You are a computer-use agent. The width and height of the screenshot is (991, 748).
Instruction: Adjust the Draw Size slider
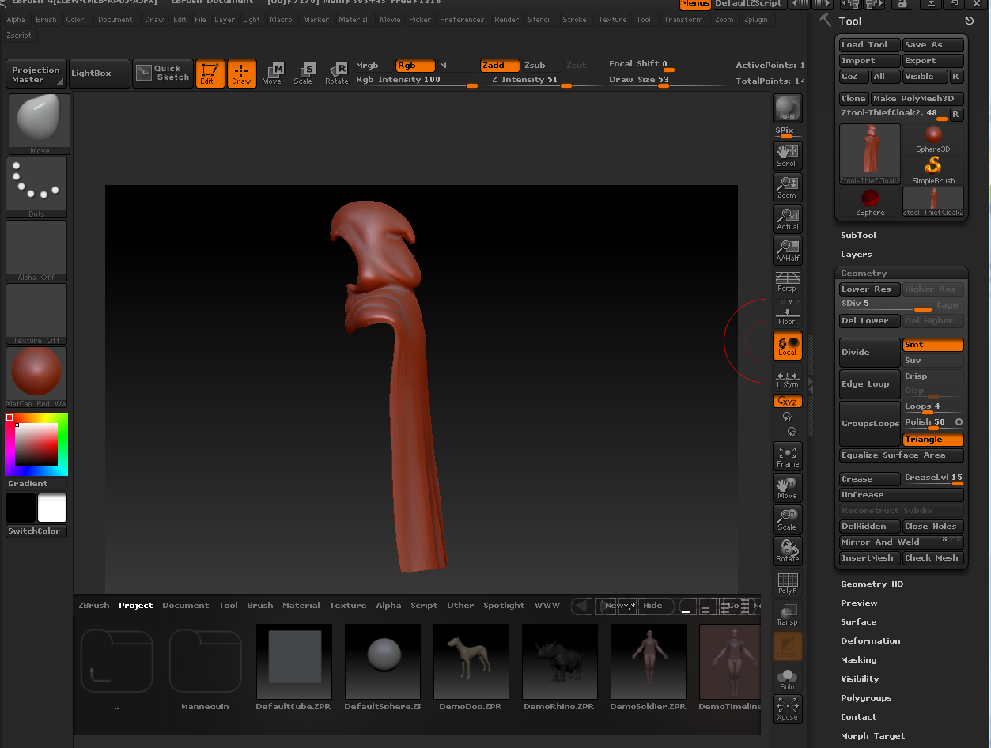click(668, 81)
